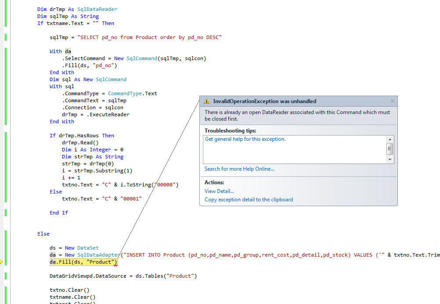Click '.CommandType = CommandType.Text' line

click(x=109, y=93)
